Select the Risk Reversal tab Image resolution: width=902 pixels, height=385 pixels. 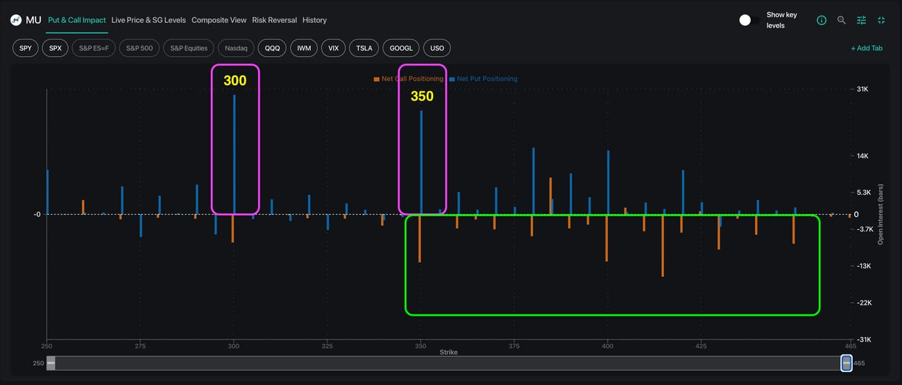point(274,20)
